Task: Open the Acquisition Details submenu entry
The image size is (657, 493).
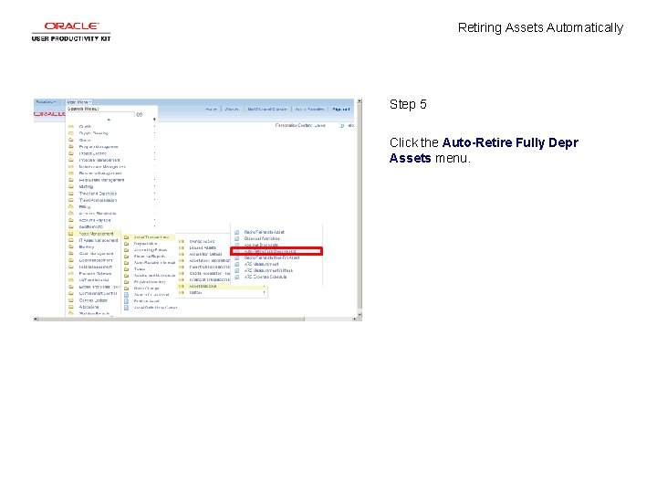Action: (x=205, y=254)
